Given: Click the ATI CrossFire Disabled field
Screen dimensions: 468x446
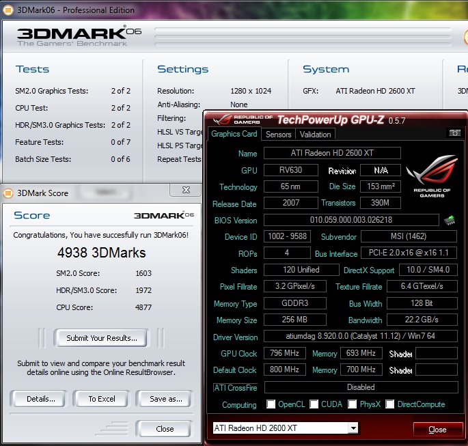Looking at the screenshot, I should coord(361,387).
